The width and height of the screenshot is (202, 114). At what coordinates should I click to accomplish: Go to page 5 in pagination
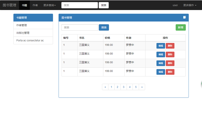tap(136, 87)
